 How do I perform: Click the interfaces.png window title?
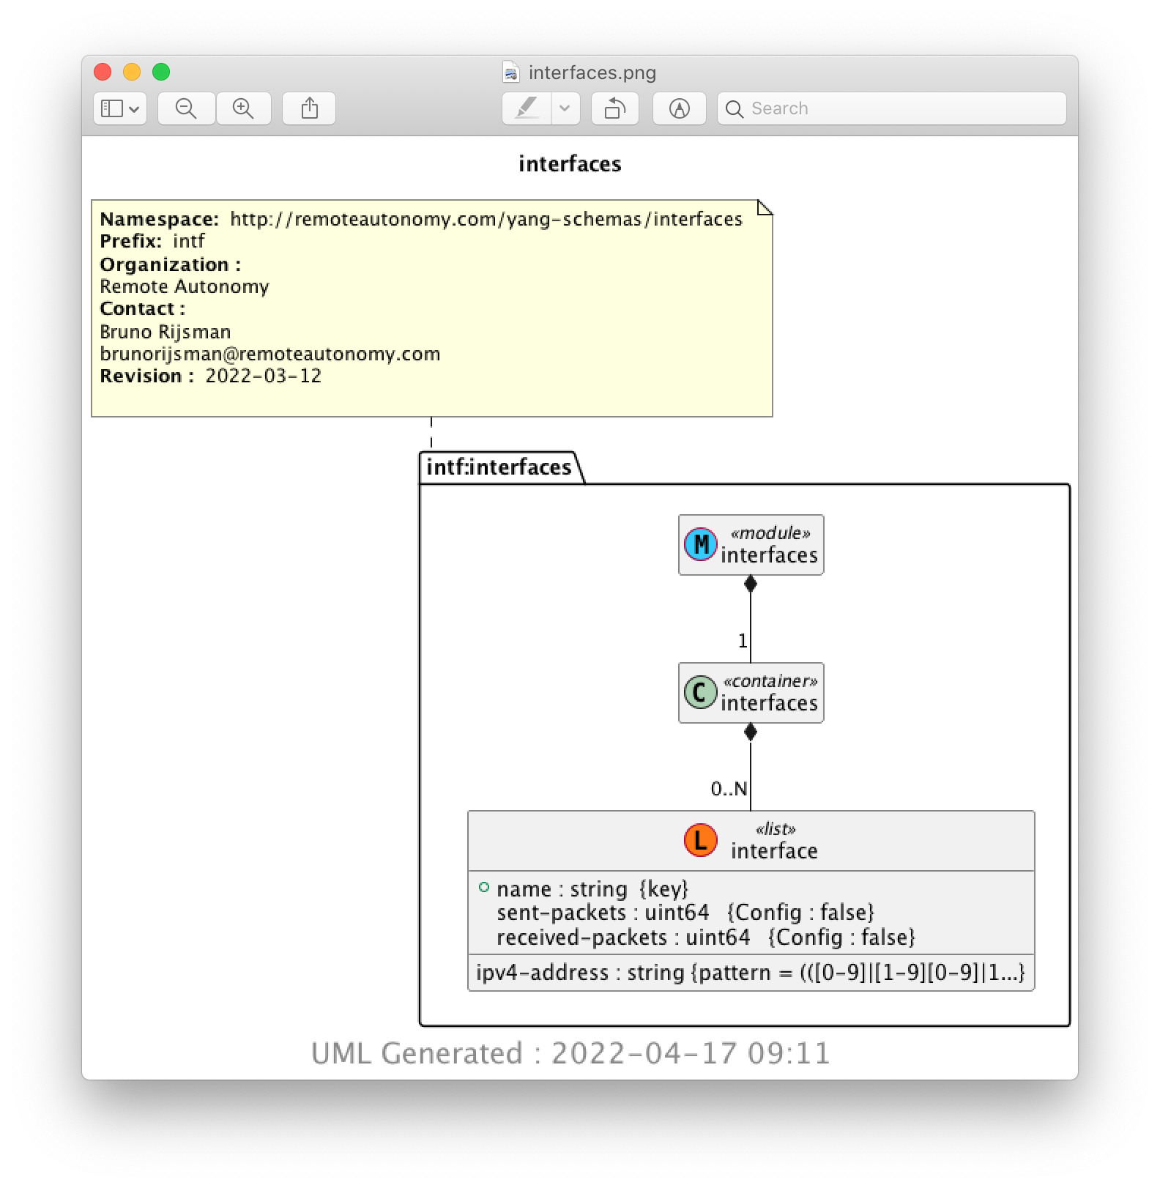click(x=592, y=73)
